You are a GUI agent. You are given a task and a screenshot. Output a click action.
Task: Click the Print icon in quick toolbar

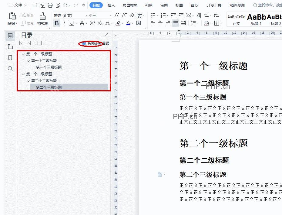50,5
